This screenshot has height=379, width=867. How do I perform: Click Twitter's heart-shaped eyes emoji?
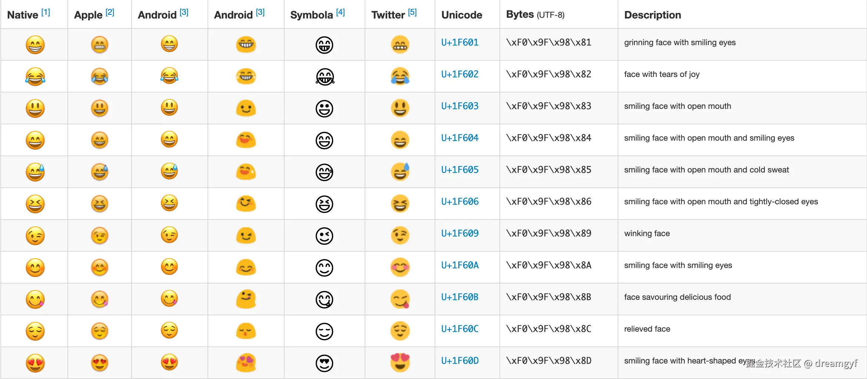pyautogui.click(x=400, y=362)
